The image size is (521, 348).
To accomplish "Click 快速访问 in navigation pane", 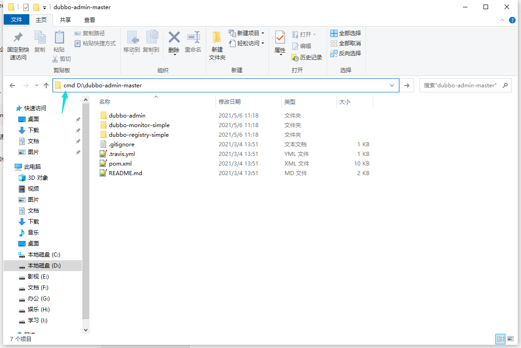I will 35,108.
